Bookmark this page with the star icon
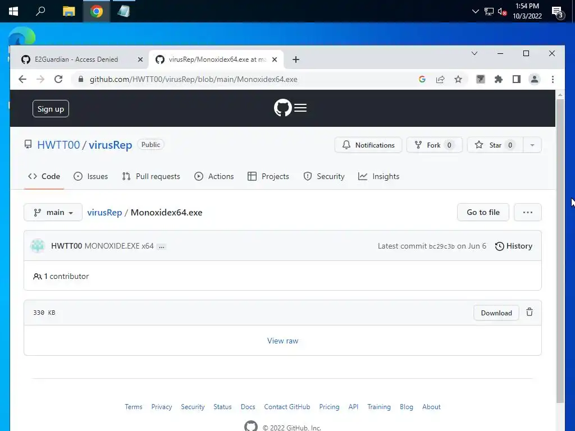Image resolution: width=575 pixels, height=431 pixels. [x=458, y=79]
